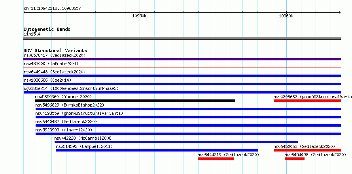Screen dimensions: 352x174
Task: Select the red nsv6450063 variant bar
Action: tap(307, 150)
